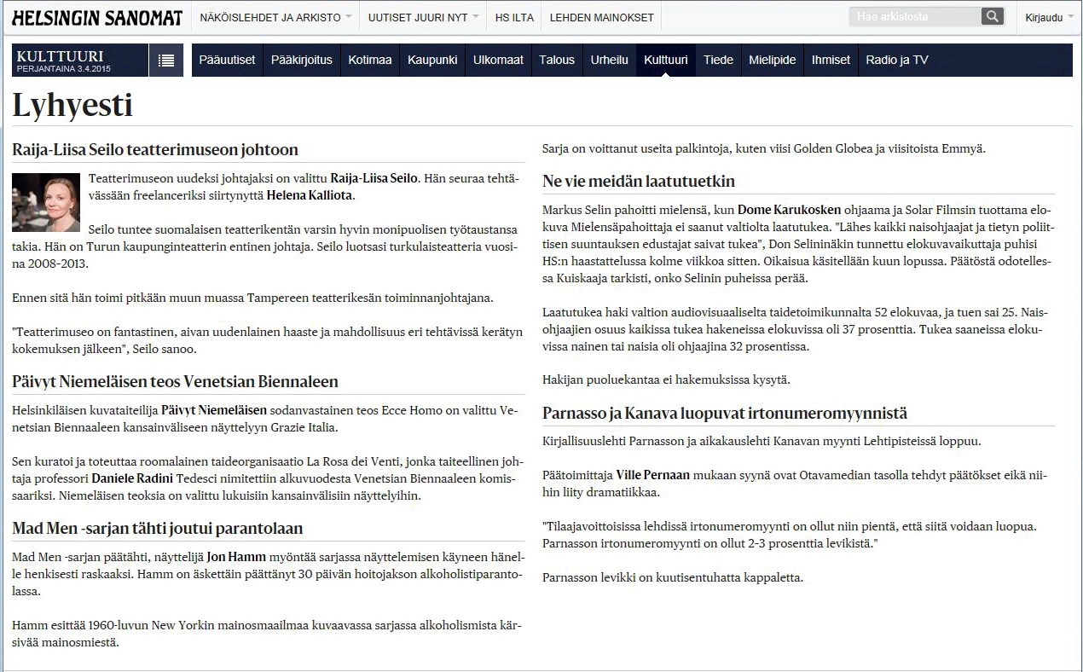The image size is (1083, 672).
Task: Click bold name Helena Kalliota
Action: coord(310,195)
